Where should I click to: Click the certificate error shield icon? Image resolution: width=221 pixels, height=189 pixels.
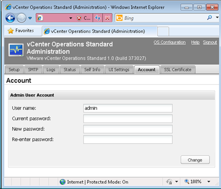(79, 18)
